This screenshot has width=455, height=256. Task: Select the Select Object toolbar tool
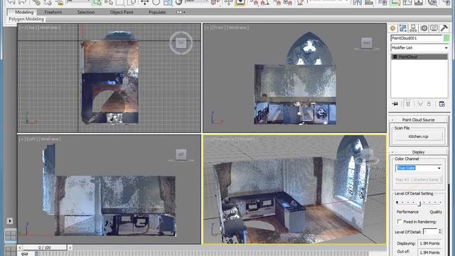point(97,3)
